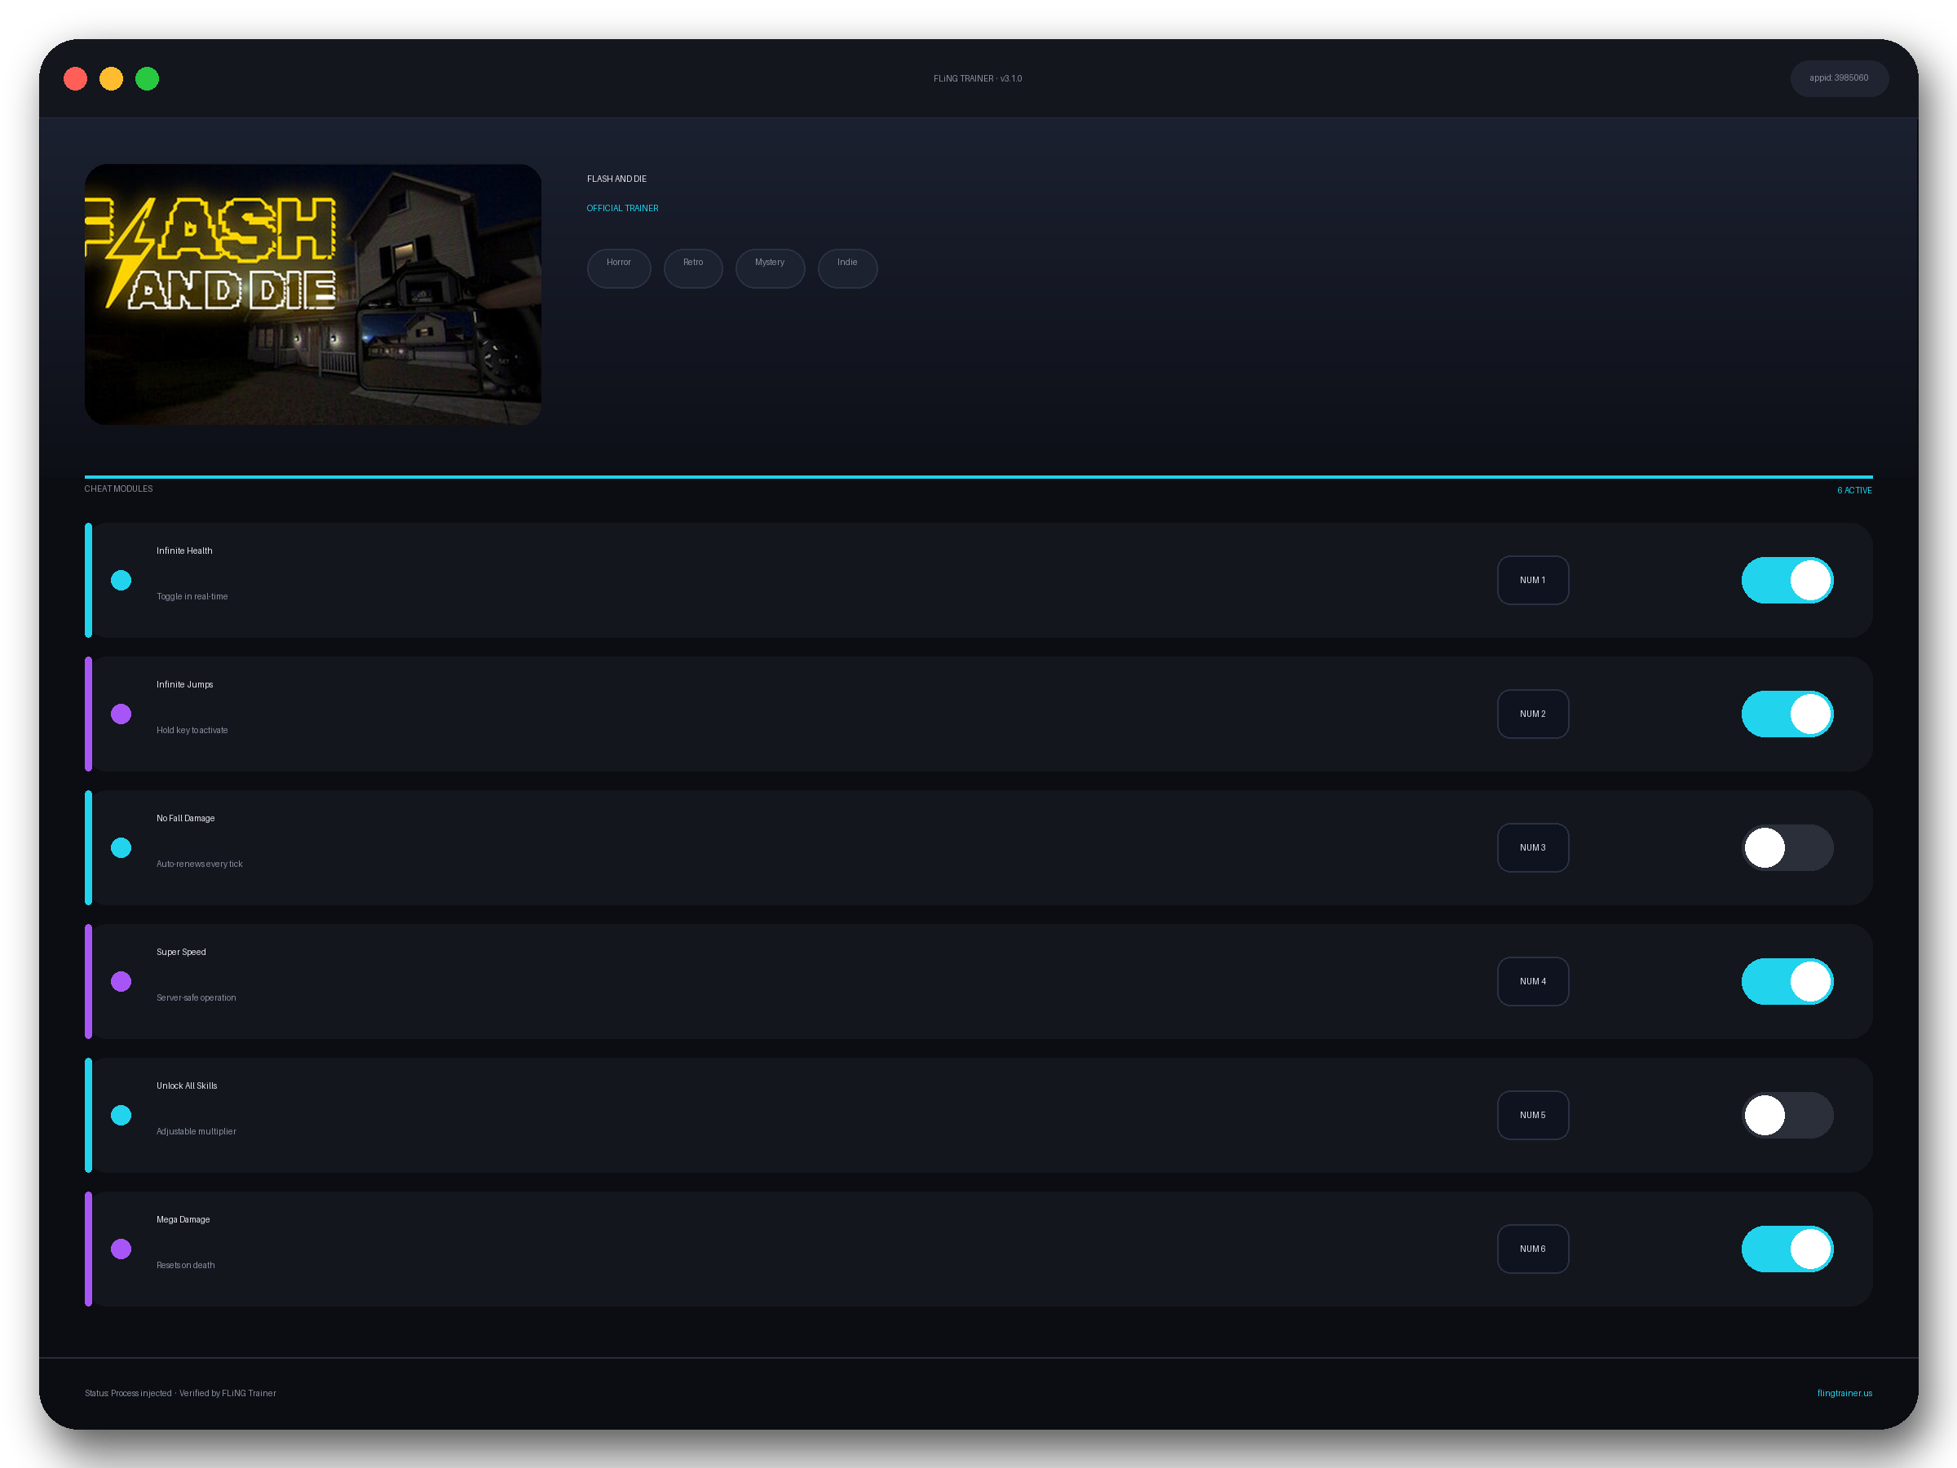Click the purple dot beside Mega Damage
1957x1468 pixels.
(121, 1249)
